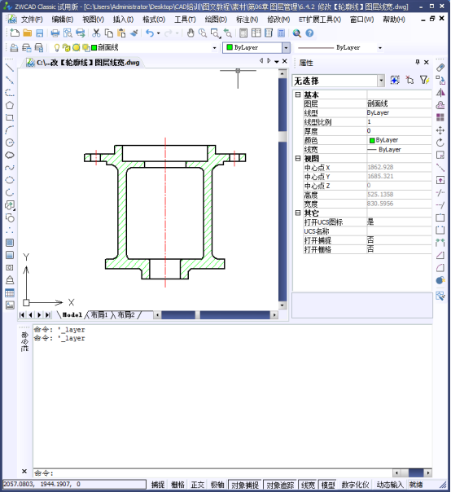Click the Cut scissors icon

tap(96, 33)
